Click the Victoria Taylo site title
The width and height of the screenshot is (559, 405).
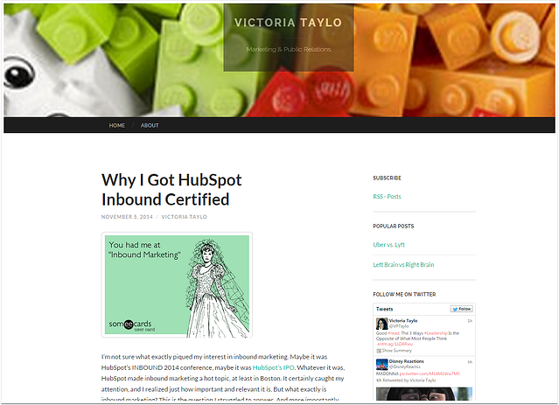[289, 23]
